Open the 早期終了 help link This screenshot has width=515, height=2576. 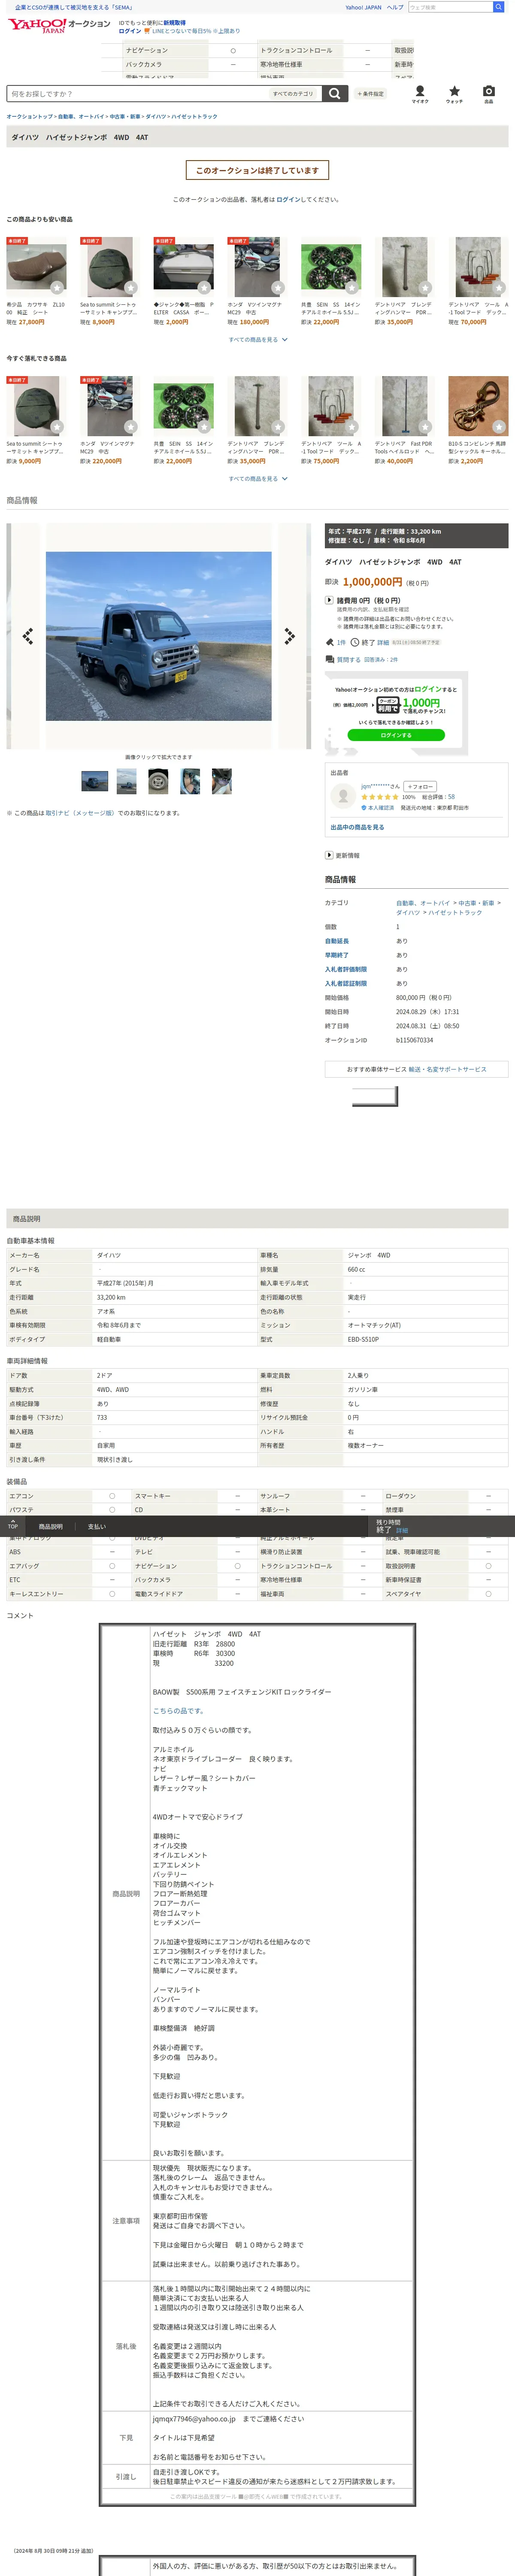click(x=337, y=955)
